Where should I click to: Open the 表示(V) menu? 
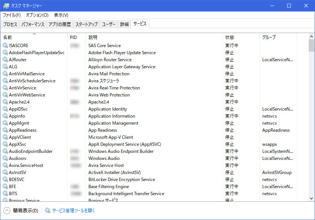[61, 15]
